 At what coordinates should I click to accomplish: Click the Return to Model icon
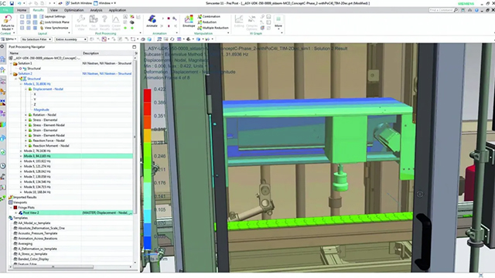(7, 19)
